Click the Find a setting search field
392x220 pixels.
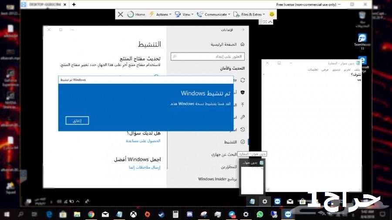pos(207,57)
